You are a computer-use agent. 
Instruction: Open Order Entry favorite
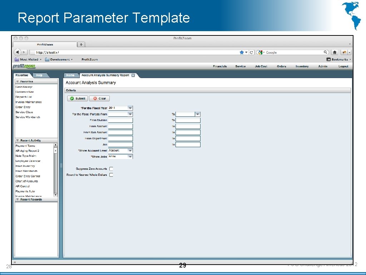point(23,107)
